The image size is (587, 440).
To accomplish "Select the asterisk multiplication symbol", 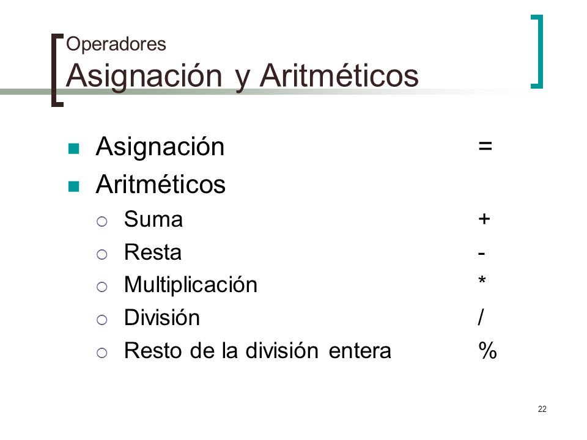I will 482,279.
